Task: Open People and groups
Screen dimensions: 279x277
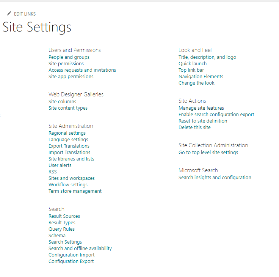Action: click(x=69, y=57)
